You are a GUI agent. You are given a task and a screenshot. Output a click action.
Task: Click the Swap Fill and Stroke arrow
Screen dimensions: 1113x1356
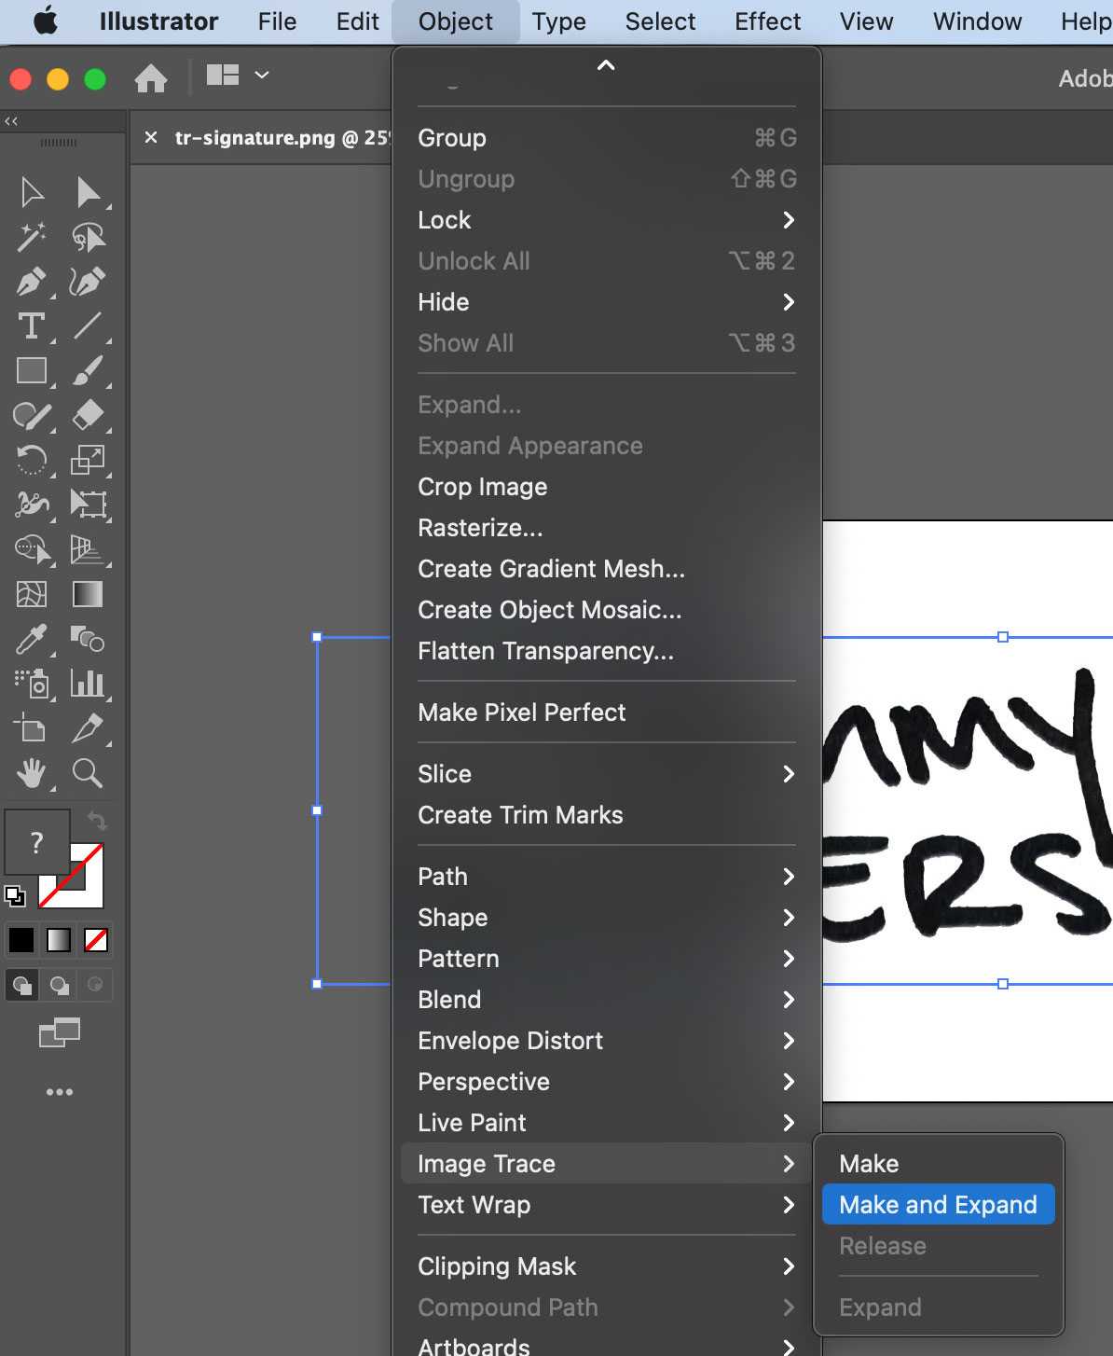(x=97, y=821)
